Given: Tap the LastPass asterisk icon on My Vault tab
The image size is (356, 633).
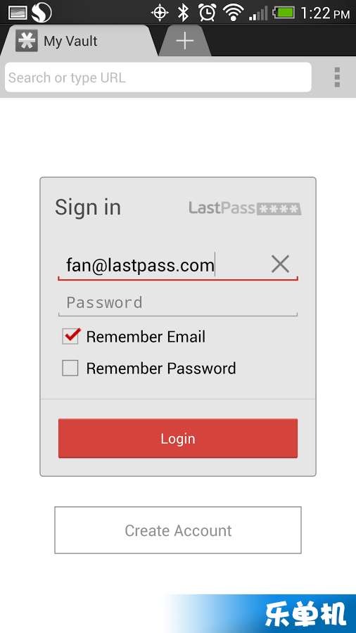Looking at the screenshot, I should coord(27,41).
